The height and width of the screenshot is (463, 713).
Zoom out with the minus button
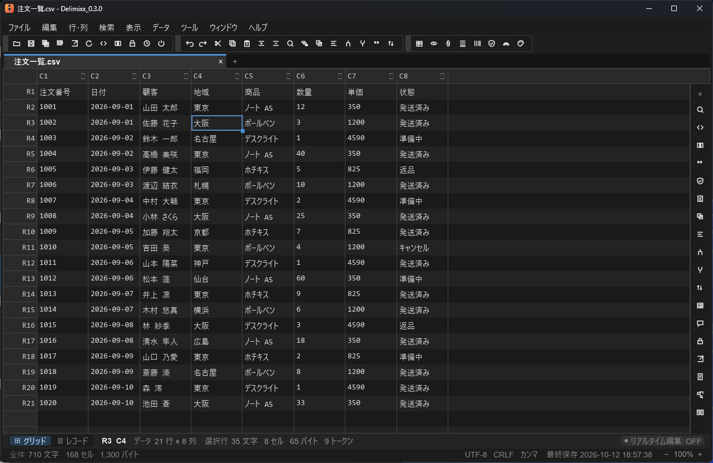(667, 455)
